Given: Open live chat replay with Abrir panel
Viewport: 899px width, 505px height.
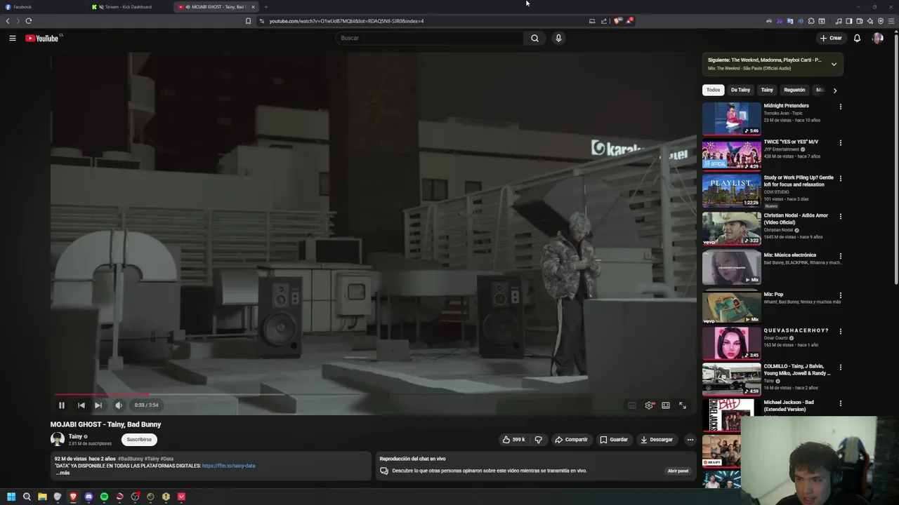Looking at the screenshot, I should [x=678, y=471].
